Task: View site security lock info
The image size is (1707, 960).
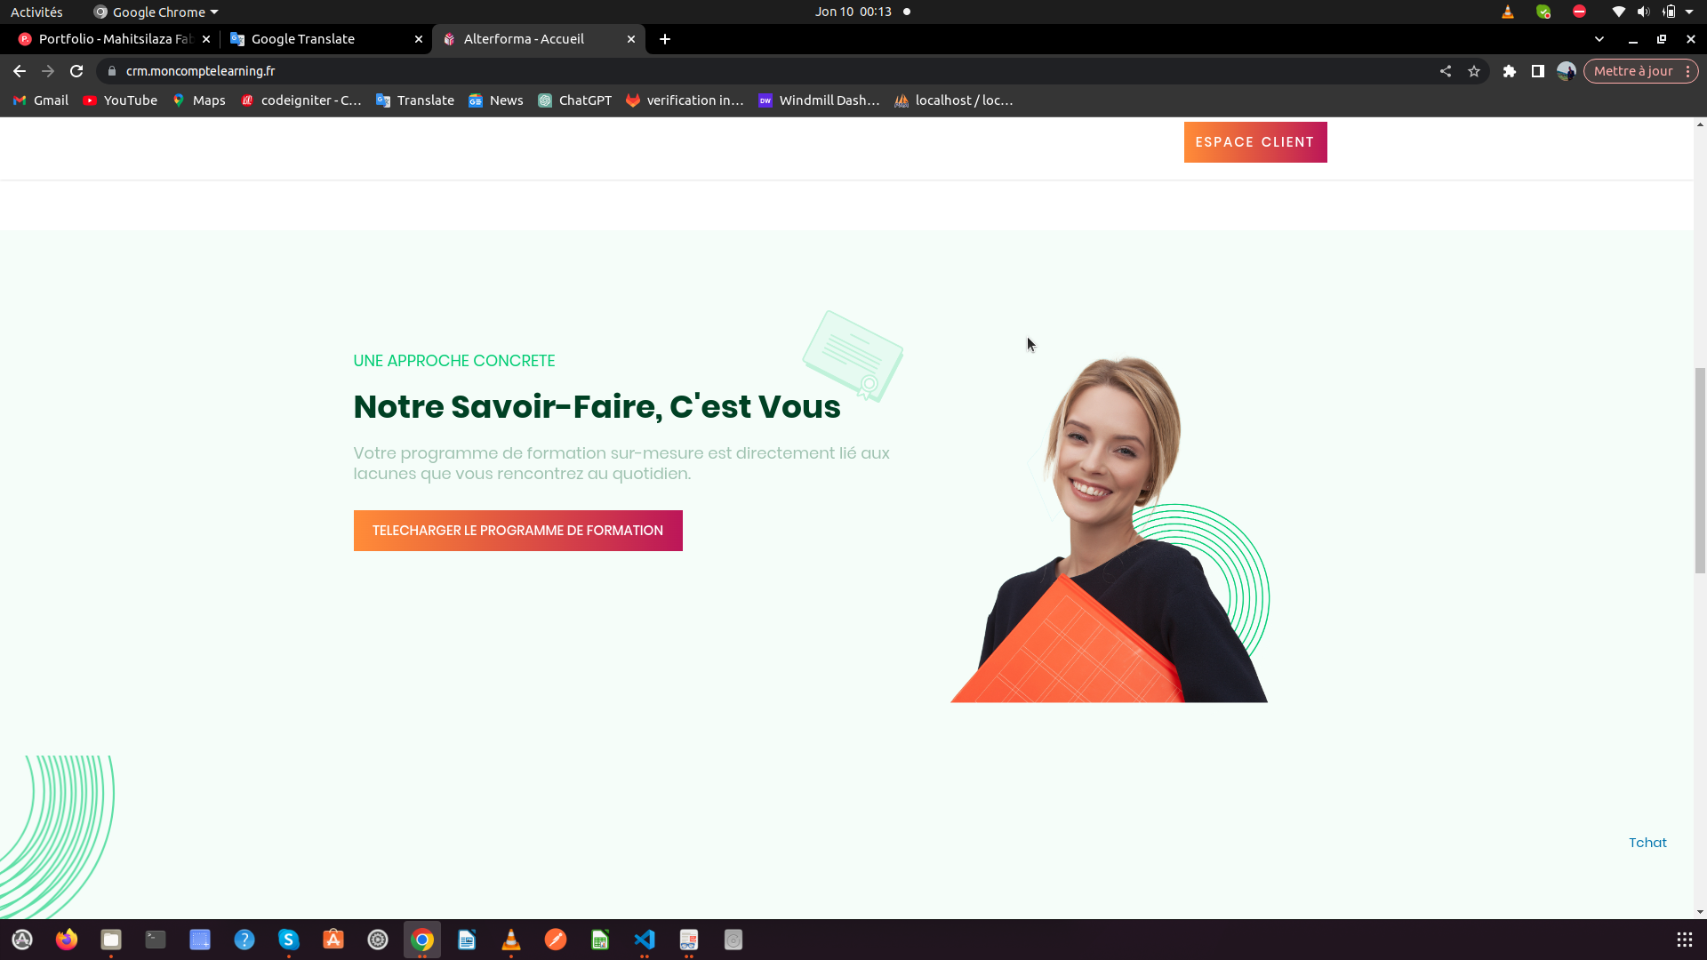Action: click(112, 71)
